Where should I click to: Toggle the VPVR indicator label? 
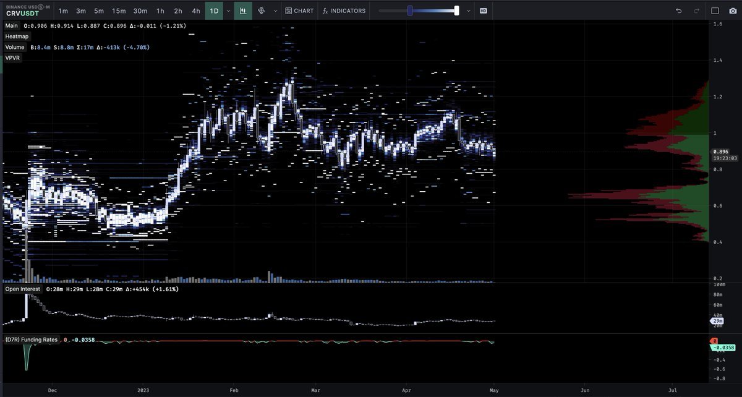click(12, 58)
